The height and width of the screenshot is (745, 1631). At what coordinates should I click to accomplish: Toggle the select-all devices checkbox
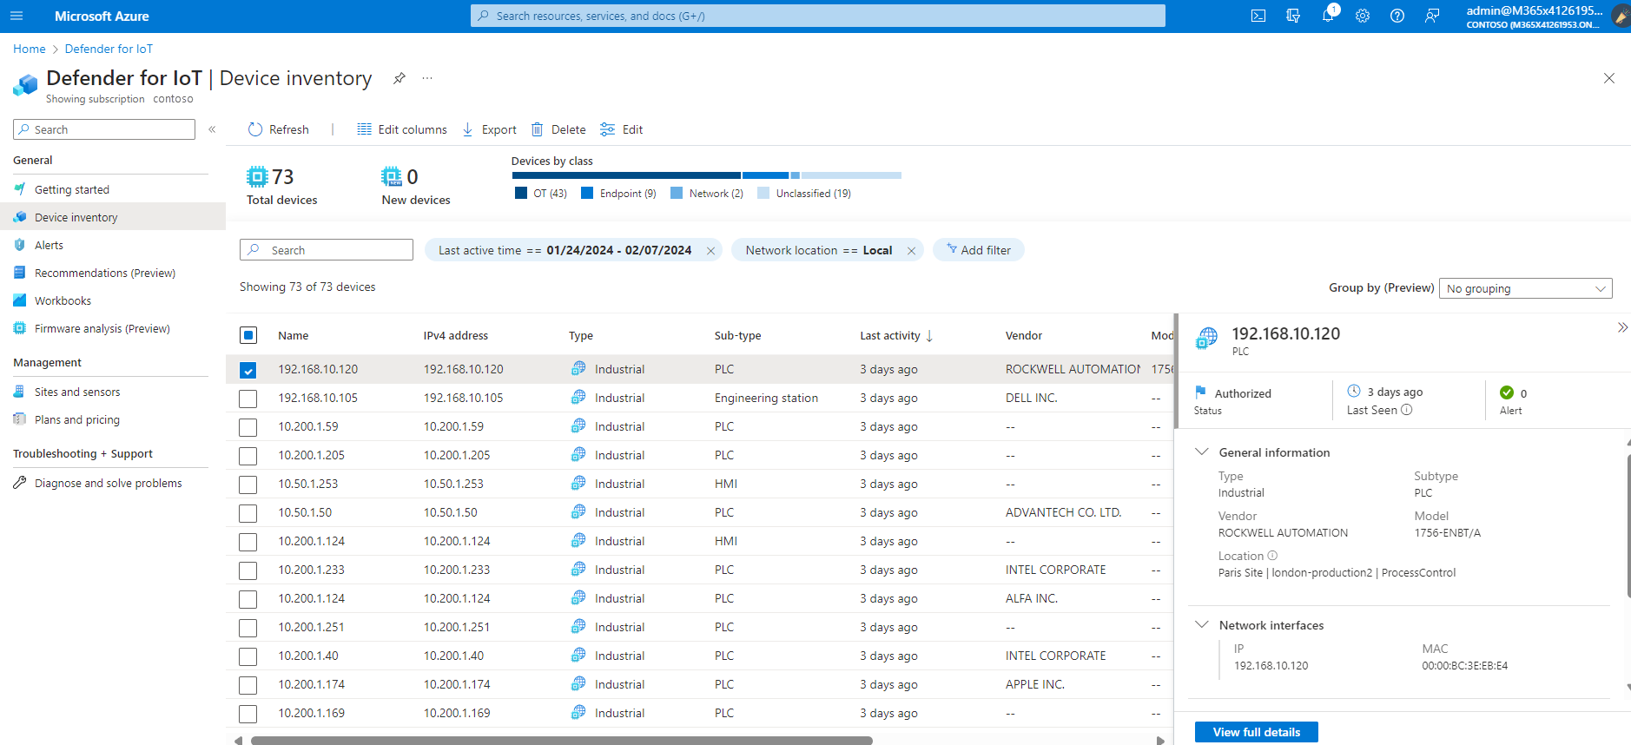coord(248,335)
